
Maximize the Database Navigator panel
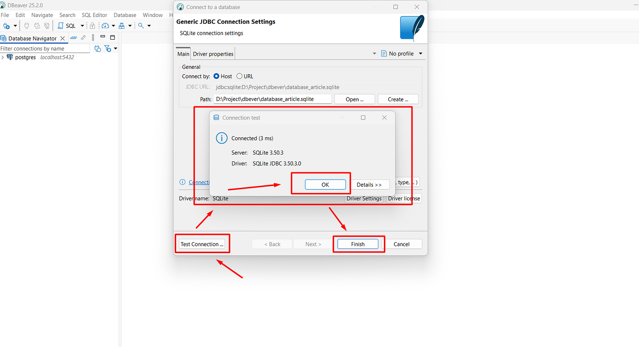pos(113,37)
